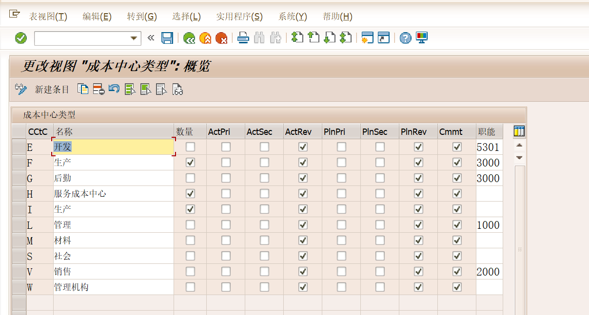Collapse the command field with the « arrow
Screen dimensions: 589x315
151,38
